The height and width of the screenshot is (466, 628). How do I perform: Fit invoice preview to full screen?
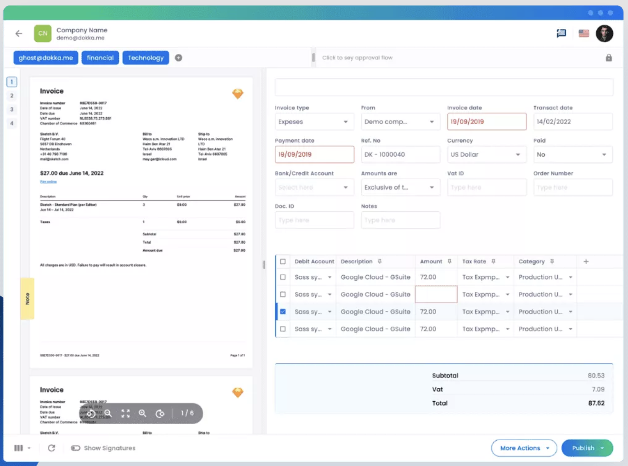coord(125,413)
